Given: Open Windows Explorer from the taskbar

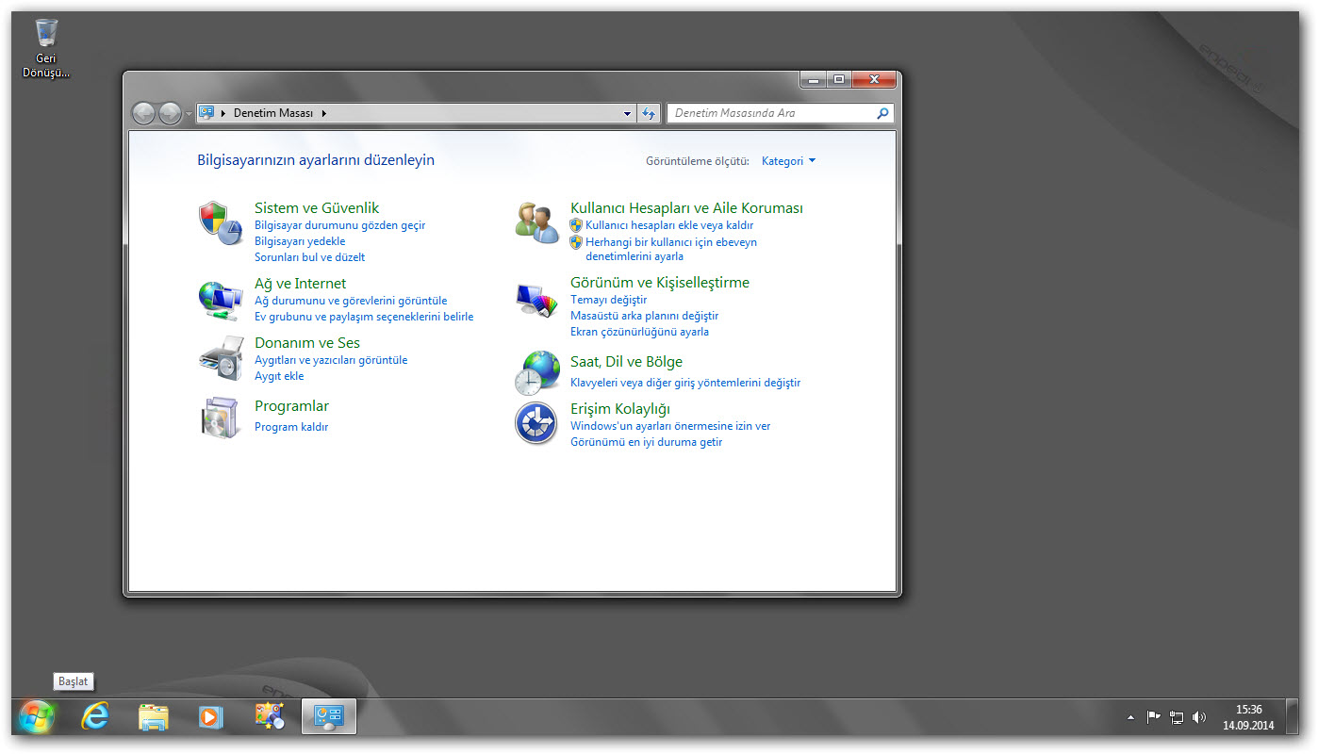Looking at the screenshot, I should [153, 717].
